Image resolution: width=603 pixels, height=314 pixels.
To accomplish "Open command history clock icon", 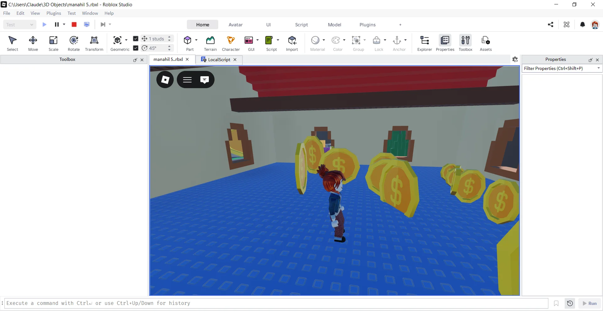I will tap(570, 303).
